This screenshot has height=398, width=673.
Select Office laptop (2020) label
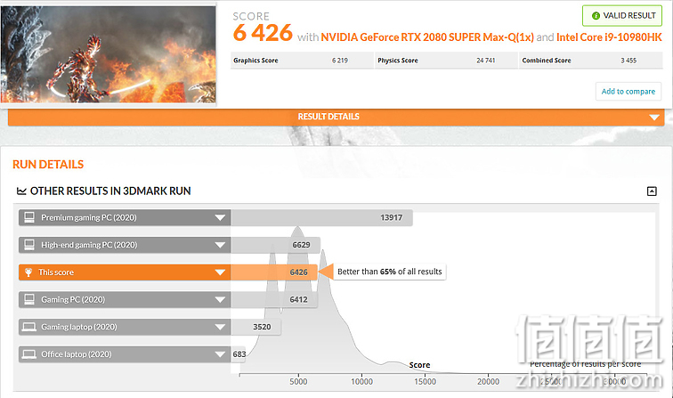(x=77, y=354)
